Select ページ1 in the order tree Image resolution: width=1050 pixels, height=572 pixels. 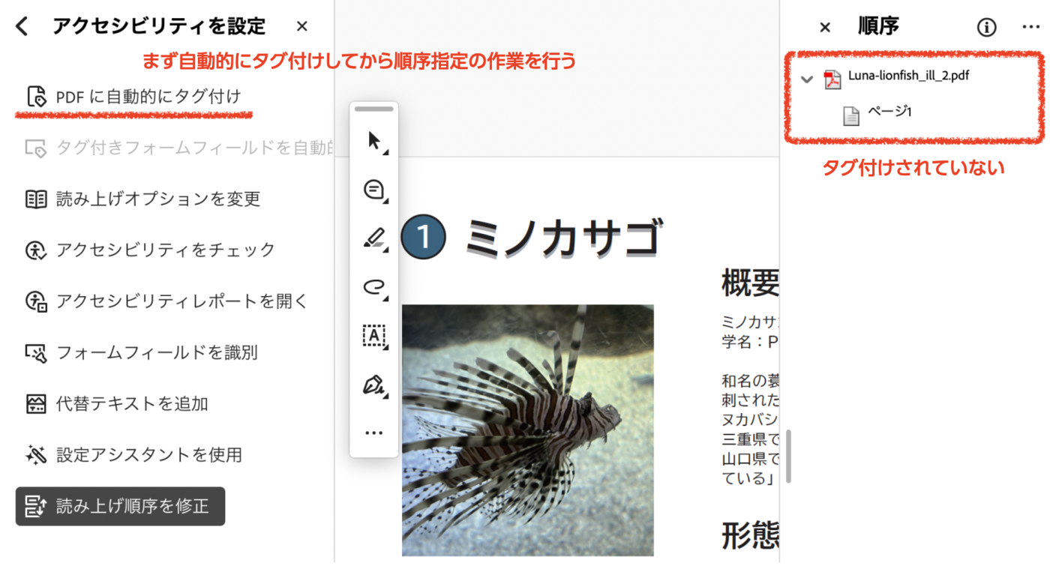[889, 112]
